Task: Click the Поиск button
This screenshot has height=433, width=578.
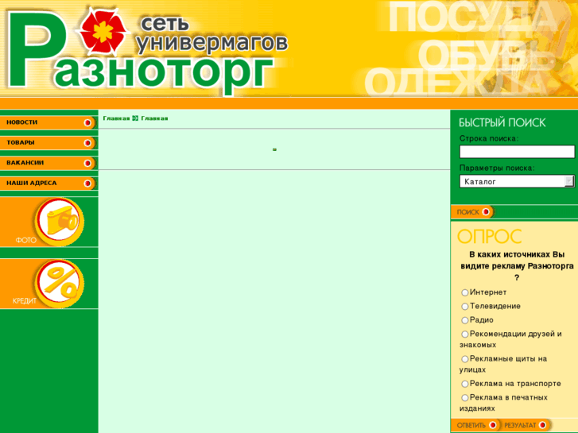Action: coord(473,212)
